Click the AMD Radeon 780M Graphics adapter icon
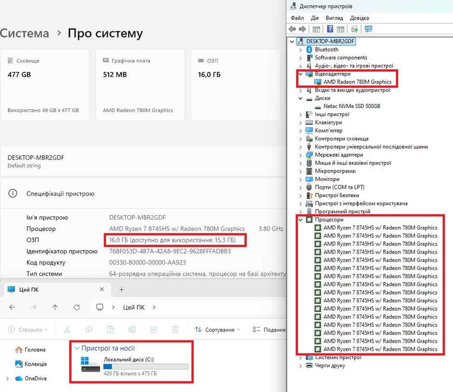The image size is (453, 392). tap(318, 82)
